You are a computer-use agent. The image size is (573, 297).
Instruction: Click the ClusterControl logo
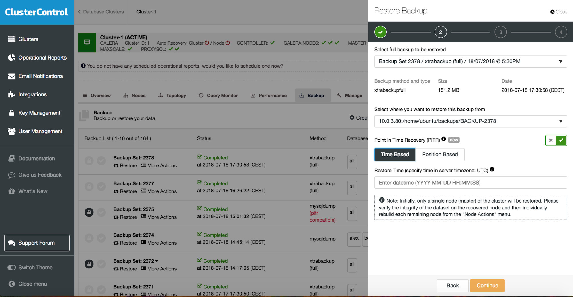[x=37, y=12]
